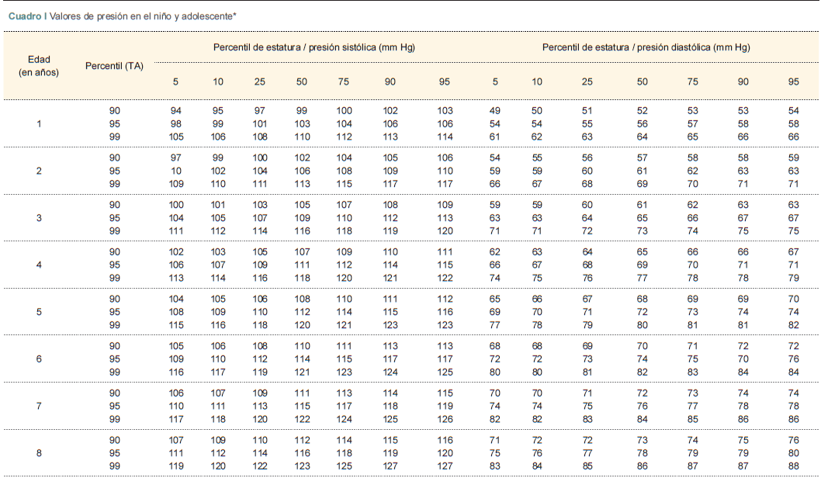This screenshot has height=478, width=821.
Task: Click age row label 8 in Edad column
Action: point(40,452)
